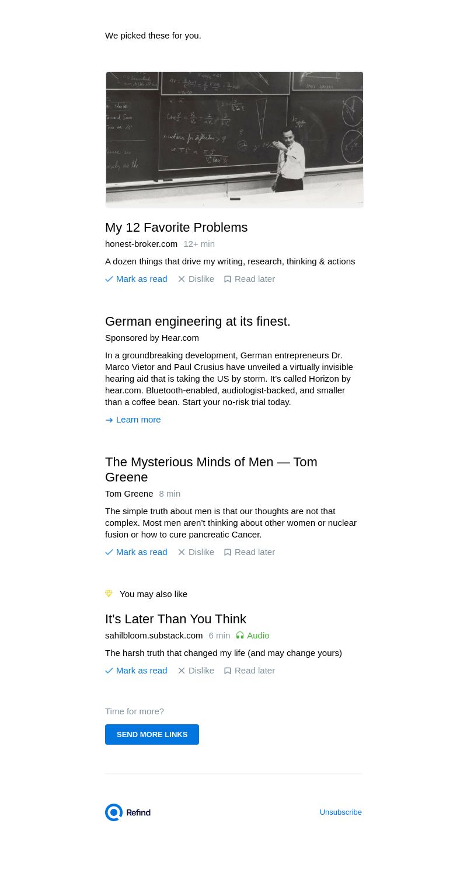Click the yellow diamond icon by You may also like
The image size is (467, 876).
click(x=109, y=594)
